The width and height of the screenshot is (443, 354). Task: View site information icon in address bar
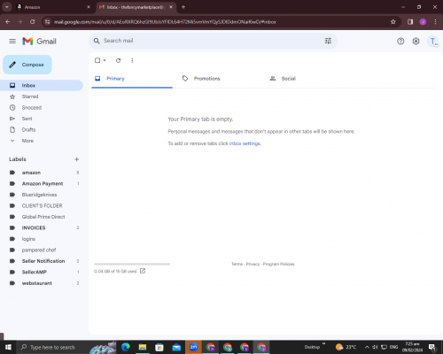[x=47, y=22]
